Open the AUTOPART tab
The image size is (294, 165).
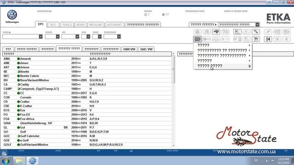[114, 25]
